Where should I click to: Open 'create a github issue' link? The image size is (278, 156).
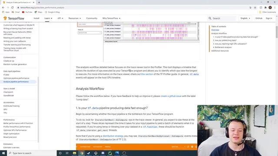click(x=171, y=96)
